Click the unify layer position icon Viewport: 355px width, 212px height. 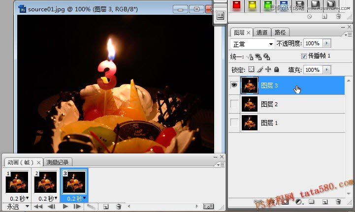tap(250, 57)
